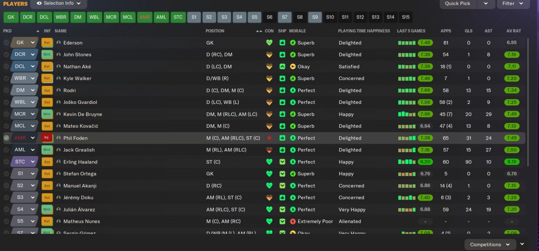Click Julián Álvarez's Wnt info badge
The height and width of the screenshot is (251, 539).
[x=47, y=209]
